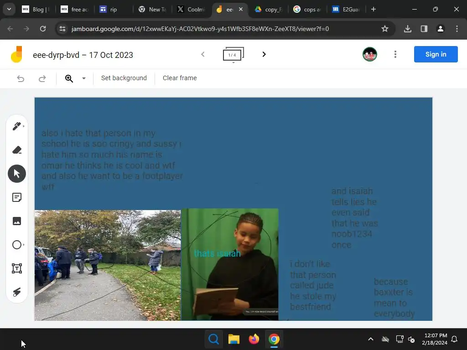Click the 'and isaiah tells lies' text
Image resolution: width=467 pixels, height=350 pixels.
point(354,218)
